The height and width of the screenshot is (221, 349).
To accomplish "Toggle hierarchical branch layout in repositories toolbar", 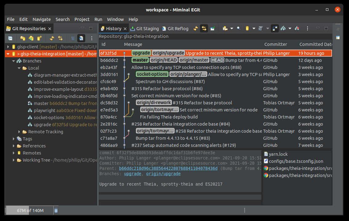I will click(x=73, y=38).
